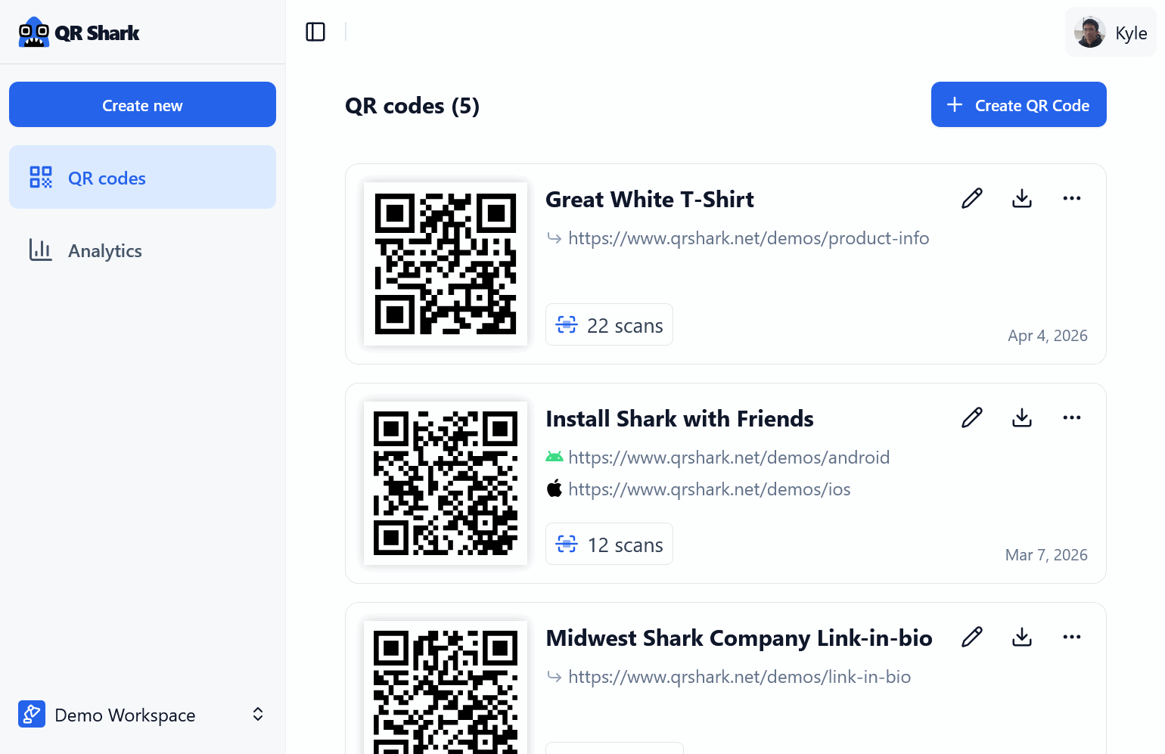Edit the Midwest Shark Company Link-in-bio QR
This screenshot has height=754, width=1165.
pos(972,636)
